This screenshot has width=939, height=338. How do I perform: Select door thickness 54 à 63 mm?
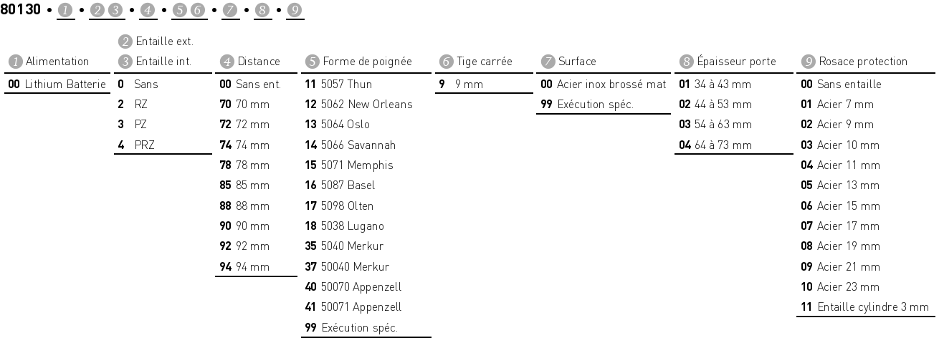(x=715, y=125)
